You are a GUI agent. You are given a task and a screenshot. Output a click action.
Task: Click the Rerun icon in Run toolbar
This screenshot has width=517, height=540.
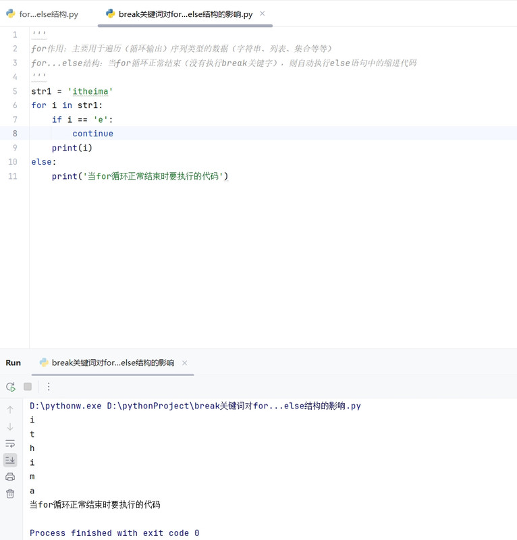(x=11, y=387)
